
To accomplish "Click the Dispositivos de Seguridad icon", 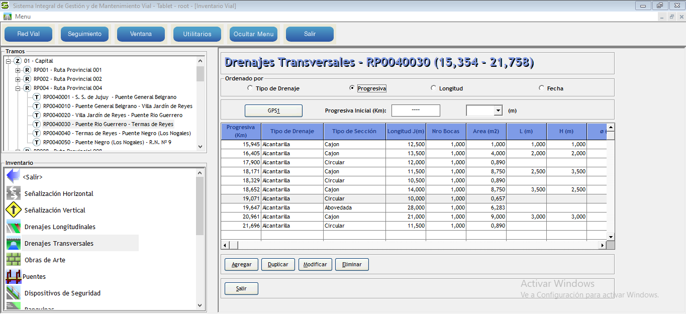I will coord(13,293).
